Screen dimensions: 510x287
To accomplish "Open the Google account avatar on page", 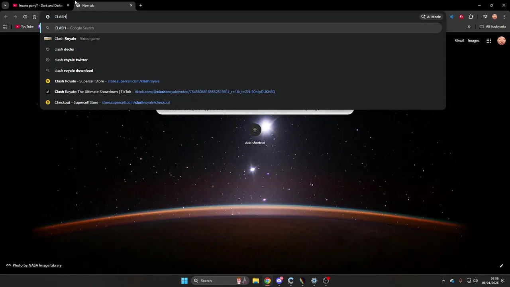I will tap(502, 41).
